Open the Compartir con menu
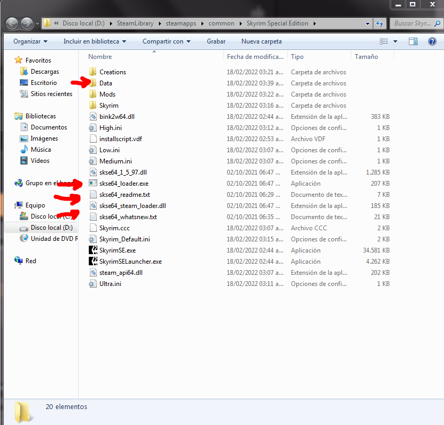Screen dimensions: 444x425 [166, 41]
